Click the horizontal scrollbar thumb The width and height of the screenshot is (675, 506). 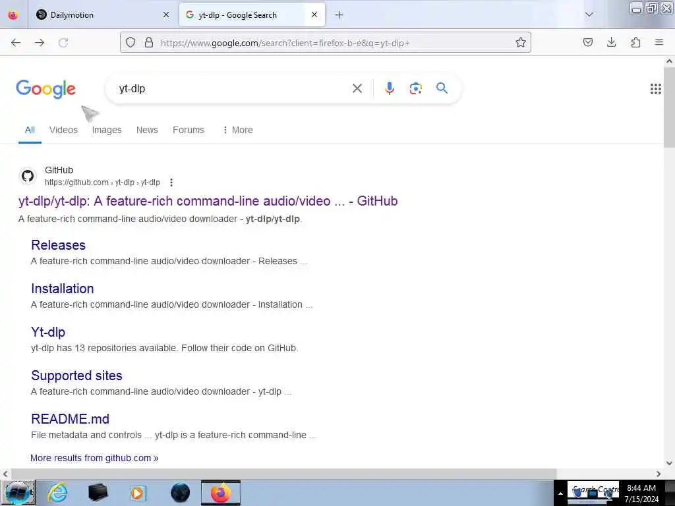point(283,474)
